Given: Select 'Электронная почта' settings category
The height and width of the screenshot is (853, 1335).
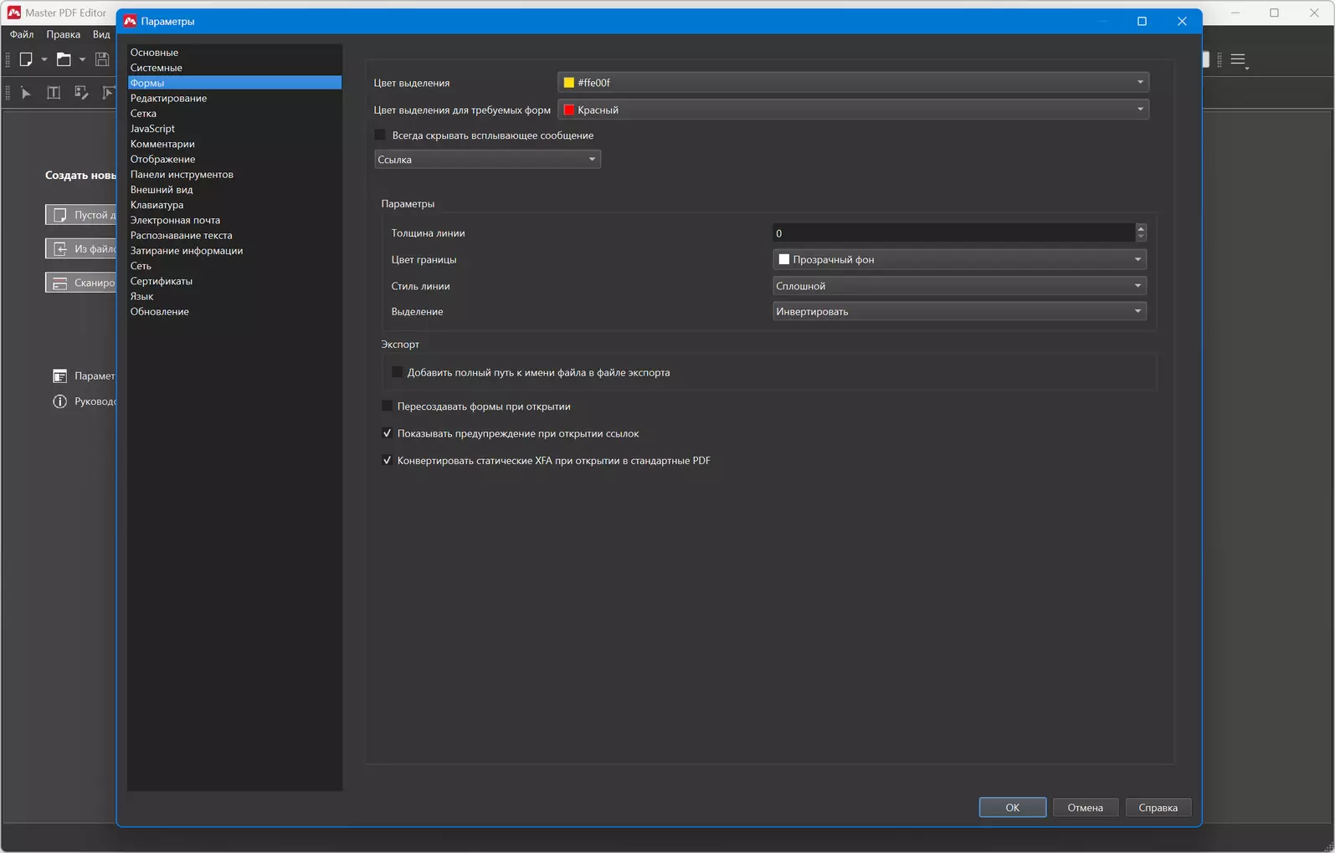Looking at the screenshot, I should (x=234, y=220).
